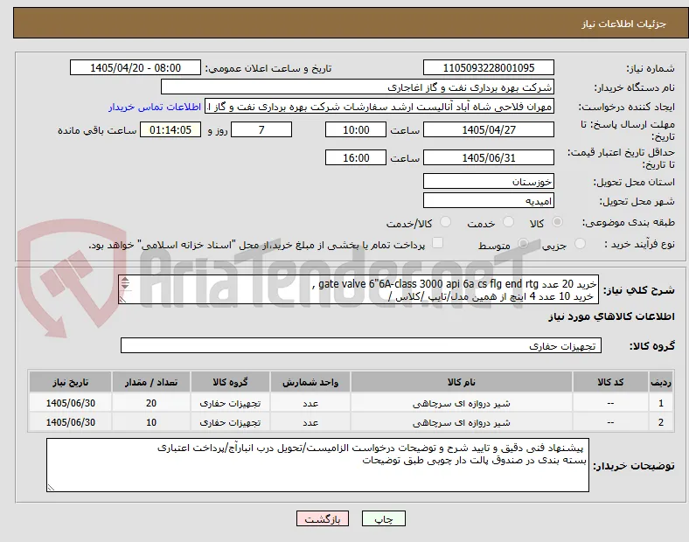Click the request creator name field
This screenshot has width=689, height=542.
[x=379, y=107]
